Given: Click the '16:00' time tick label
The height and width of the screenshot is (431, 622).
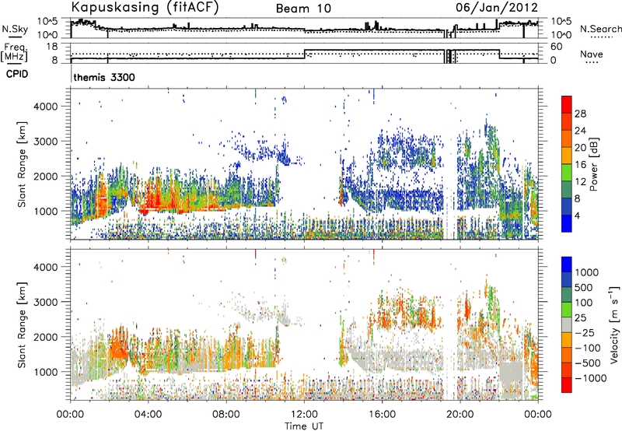Looking at the screenshot, I should [382, 415].
